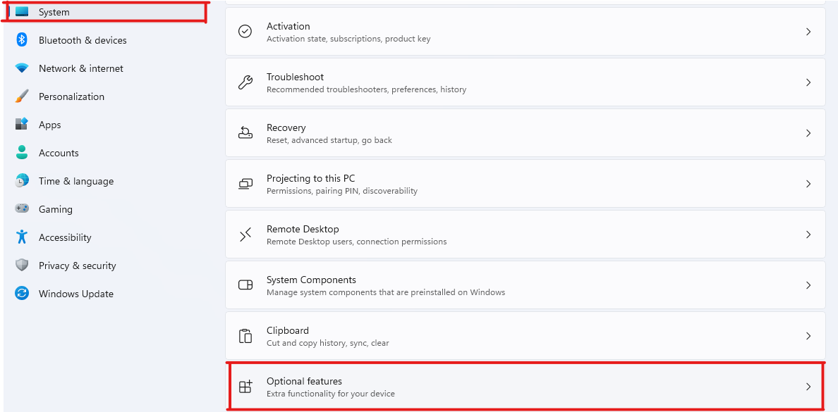
Task: Click the Gaming controller icon
Action: click(22, 208)
